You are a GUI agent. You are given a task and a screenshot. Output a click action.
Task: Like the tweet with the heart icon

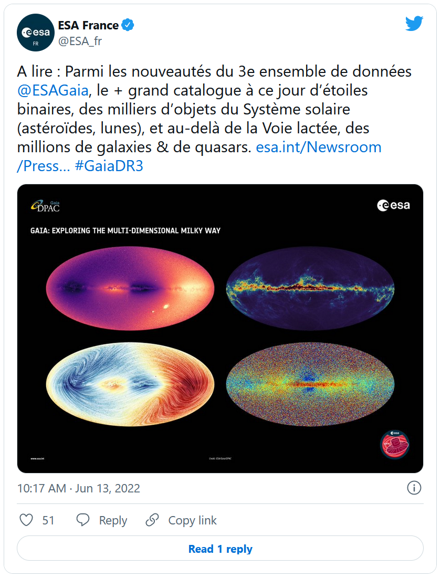(x=26, y=520)
